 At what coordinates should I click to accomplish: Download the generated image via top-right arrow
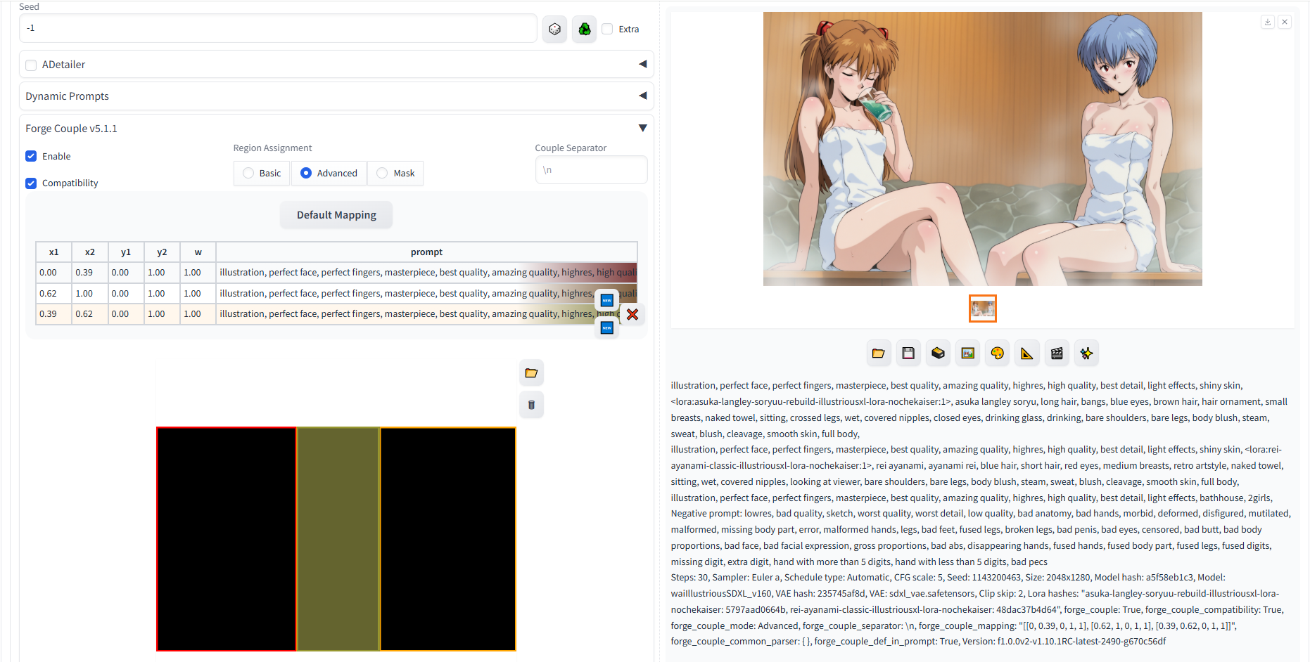pos(1268,22)
